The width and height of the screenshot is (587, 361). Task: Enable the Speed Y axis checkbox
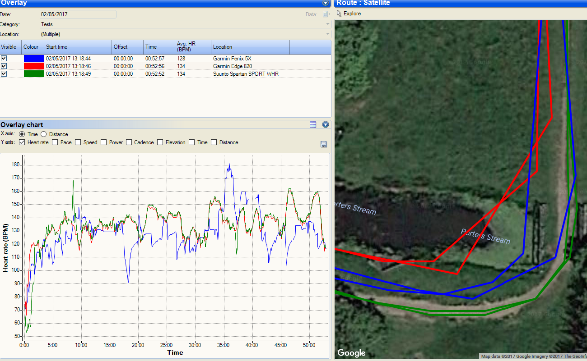(78, 142)
